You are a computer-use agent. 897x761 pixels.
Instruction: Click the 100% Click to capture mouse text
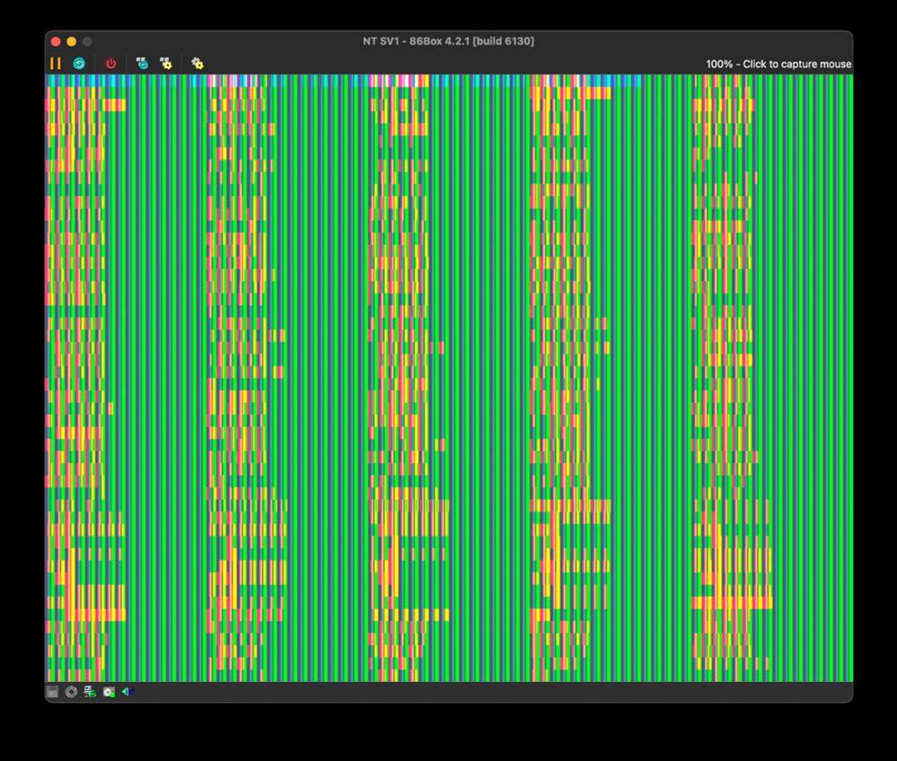(x=778, y=64)
